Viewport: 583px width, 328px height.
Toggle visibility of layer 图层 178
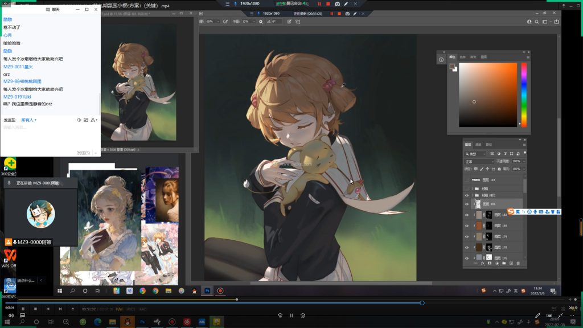(467, 247)
